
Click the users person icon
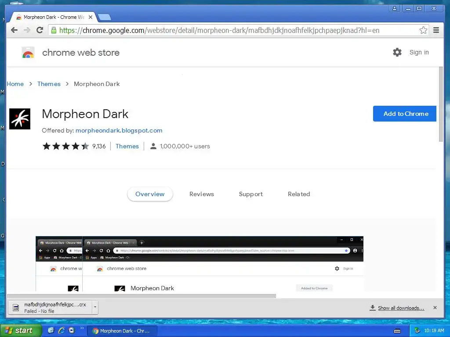pyautogui.click(x=153, y=146)
